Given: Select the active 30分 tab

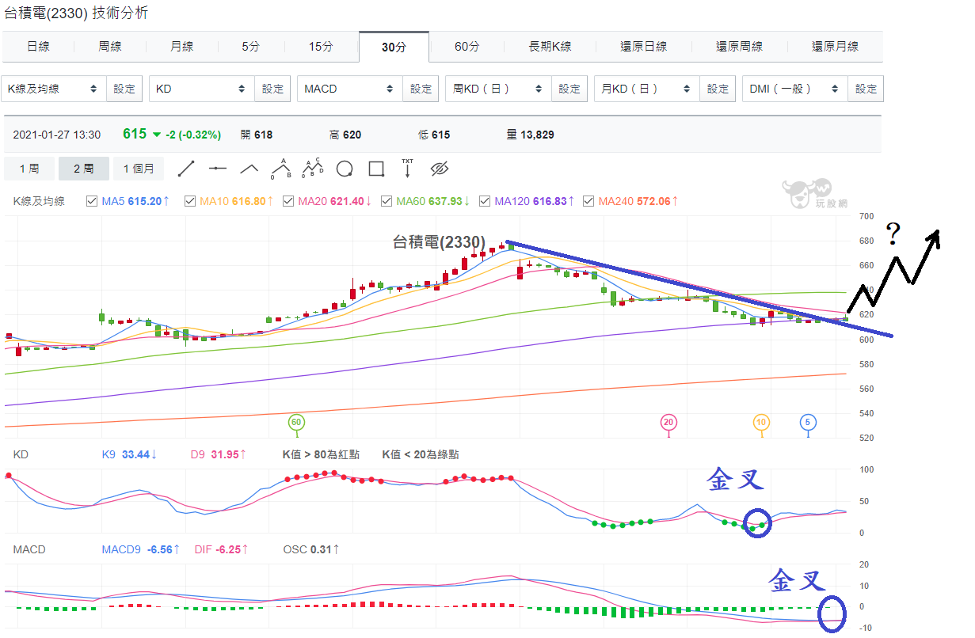Looking at the screenshot, I should pos(394,47).
